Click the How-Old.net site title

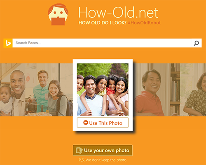(118, 12)
